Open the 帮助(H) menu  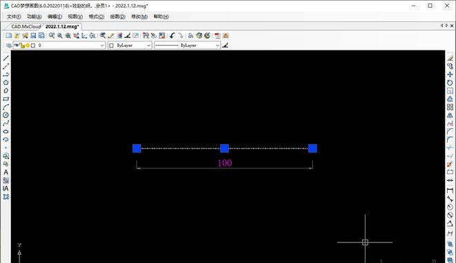click(161, 17)
